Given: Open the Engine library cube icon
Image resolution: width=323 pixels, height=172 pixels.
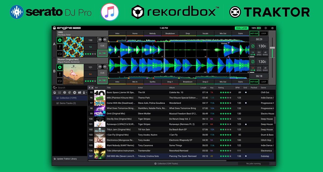Looking at the screenshot, I should [54, 92].
